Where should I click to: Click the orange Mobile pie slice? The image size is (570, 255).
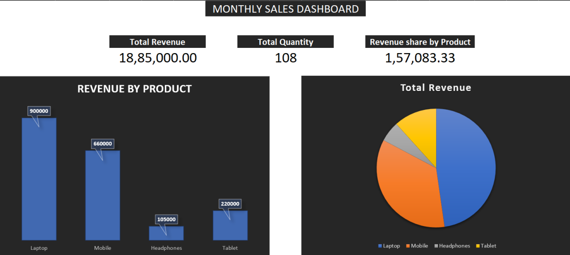pos(406,185)
